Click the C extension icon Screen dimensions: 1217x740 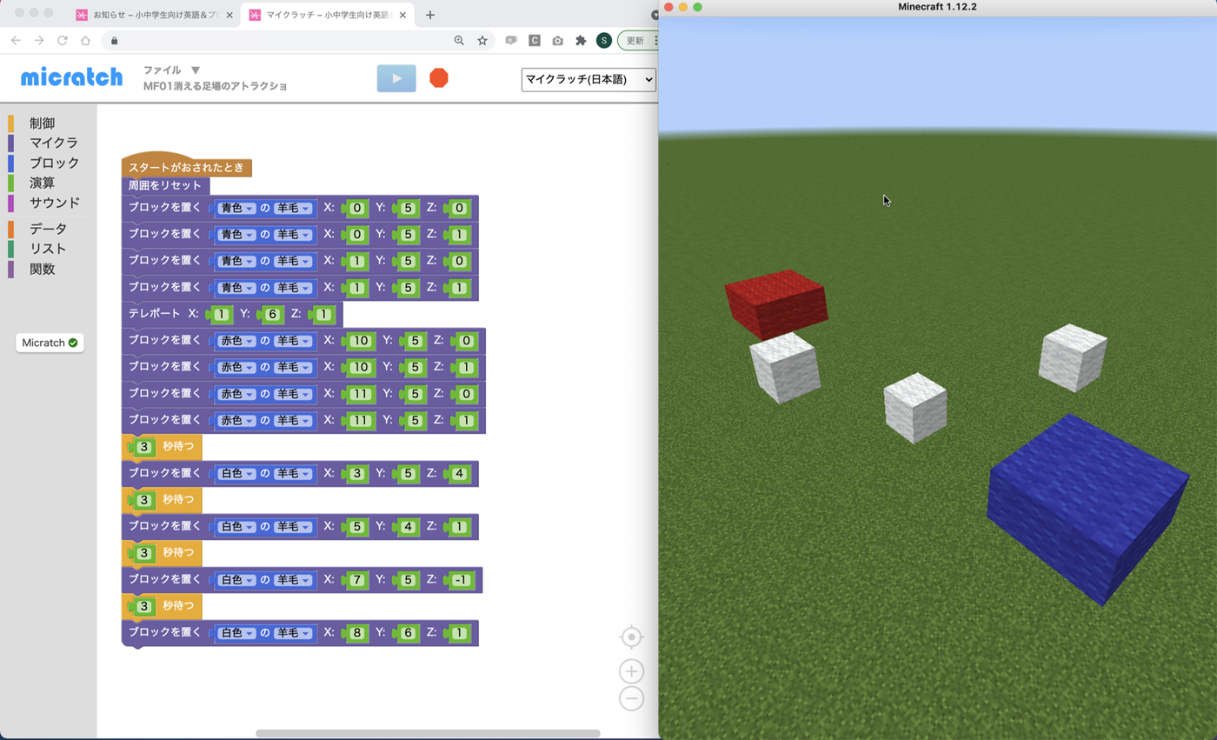click(535, 40)
